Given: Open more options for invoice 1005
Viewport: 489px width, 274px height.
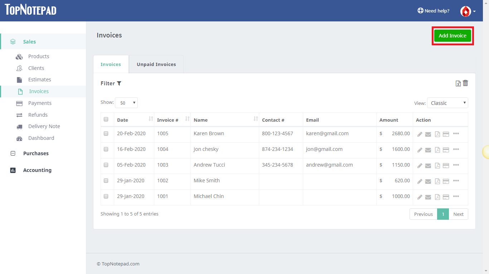Looking at the screenshot, I should click(x=456, y=133).
